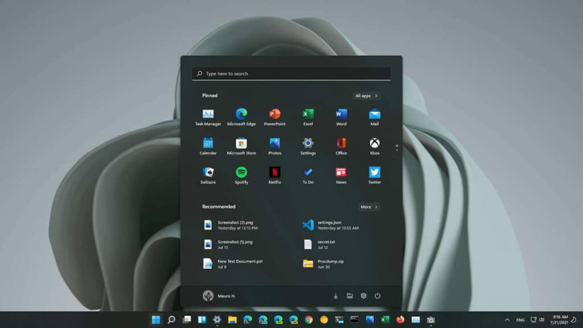Open the Widgets panel from taskbar
Screen dimensions: 583x328
202,319
